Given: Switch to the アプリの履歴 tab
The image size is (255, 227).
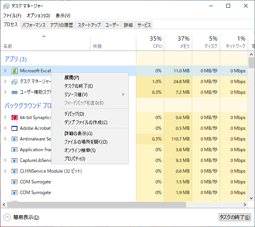Looking at the screenshot, I should click(x=62, y=25).
